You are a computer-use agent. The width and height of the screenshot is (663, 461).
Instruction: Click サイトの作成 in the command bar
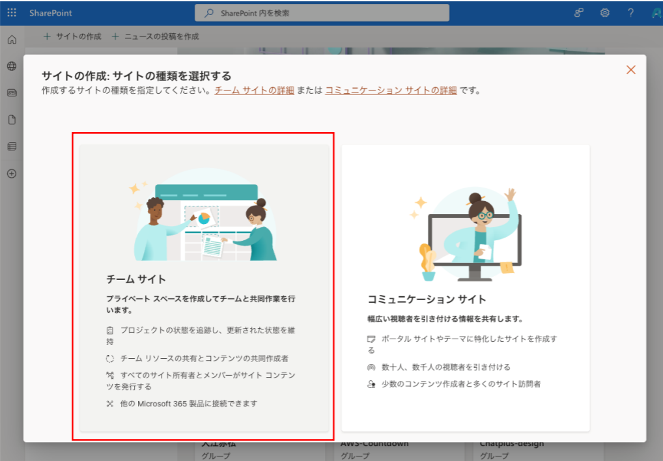coord(72,36)
